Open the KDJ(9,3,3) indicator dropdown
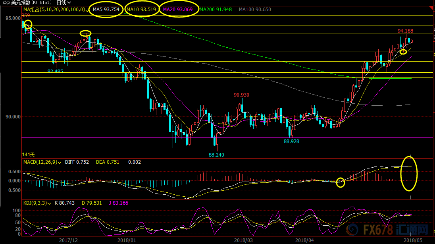Screen dimensions: 435x244 [x=49, y=203]
